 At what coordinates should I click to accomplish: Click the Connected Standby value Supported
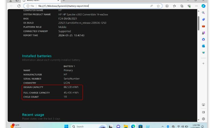(x=65, y=31)
